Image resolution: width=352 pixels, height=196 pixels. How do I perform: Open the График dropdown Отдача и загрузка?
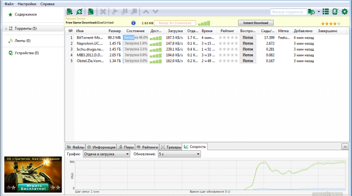point(106,154)
